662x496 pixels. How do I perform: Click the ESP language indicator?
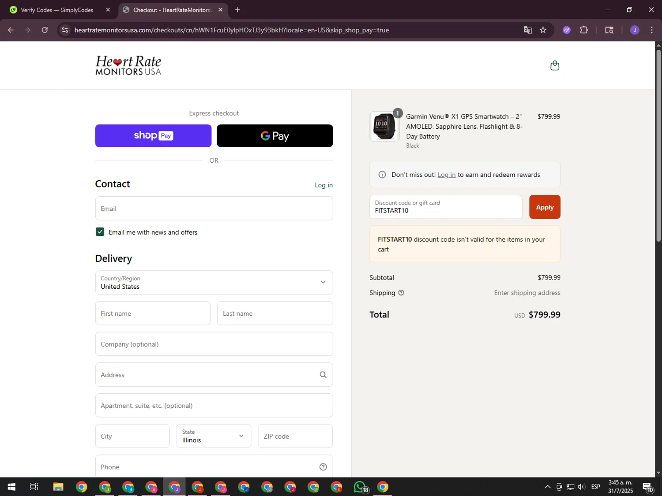point(595,487)
